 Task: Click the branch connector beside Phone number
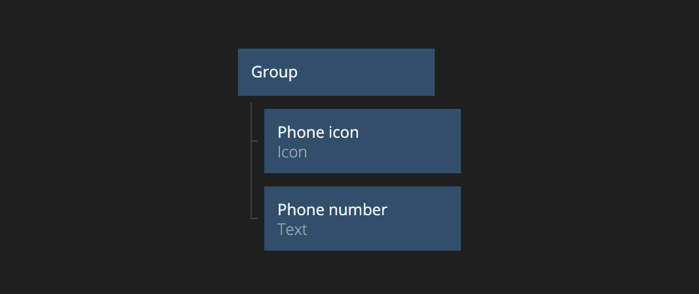click(255, 218)
